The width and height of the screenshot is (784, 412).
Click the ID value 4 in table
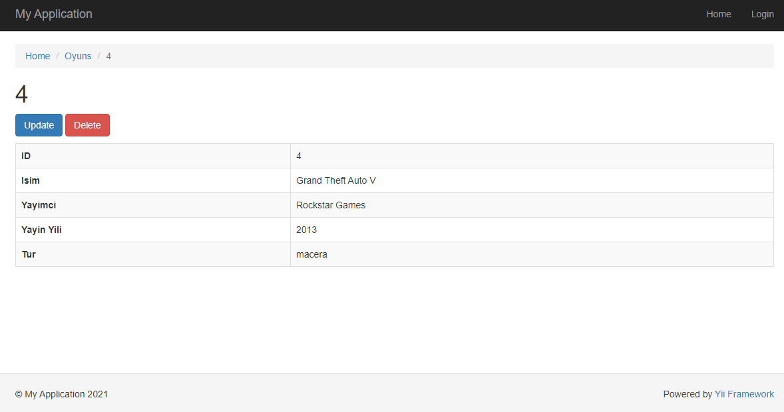pyautogui.click(x=299, y=156)
